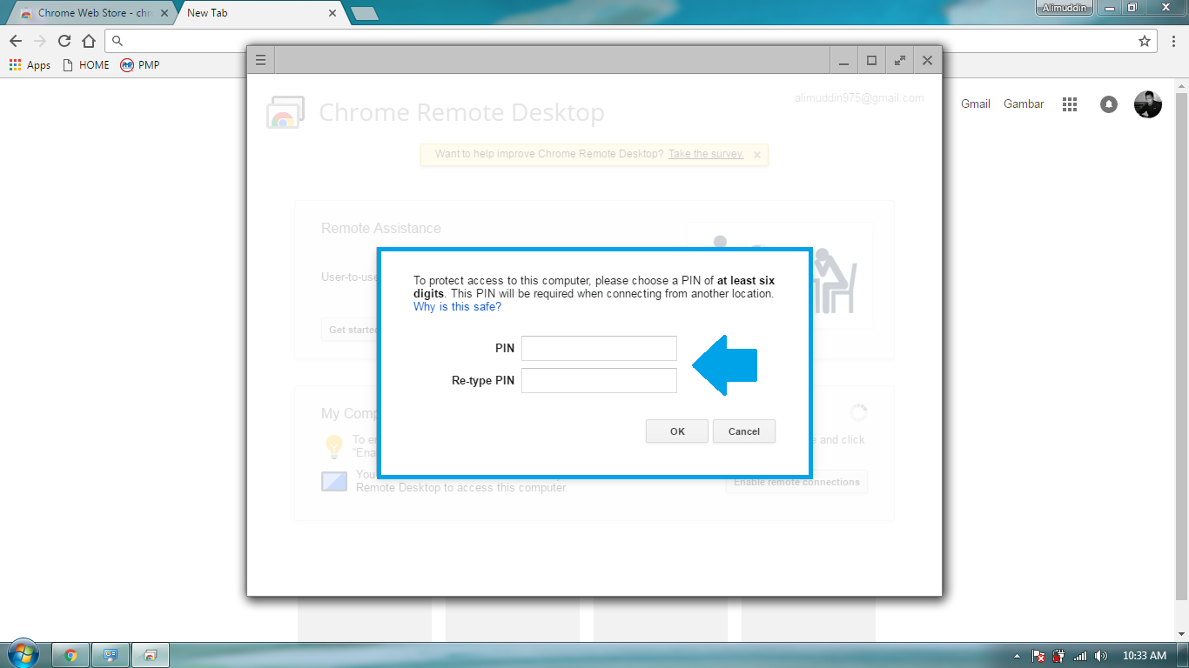Open the Google apps grid
The height and width of the screenshot is (668, 1189).
pyautogui.click(x=1070, y=104)
